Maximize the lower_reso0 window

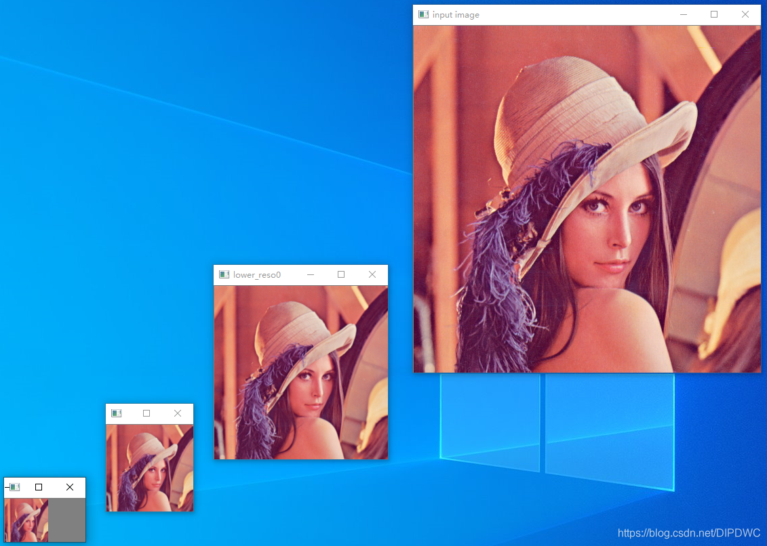(x=341, y=275)
